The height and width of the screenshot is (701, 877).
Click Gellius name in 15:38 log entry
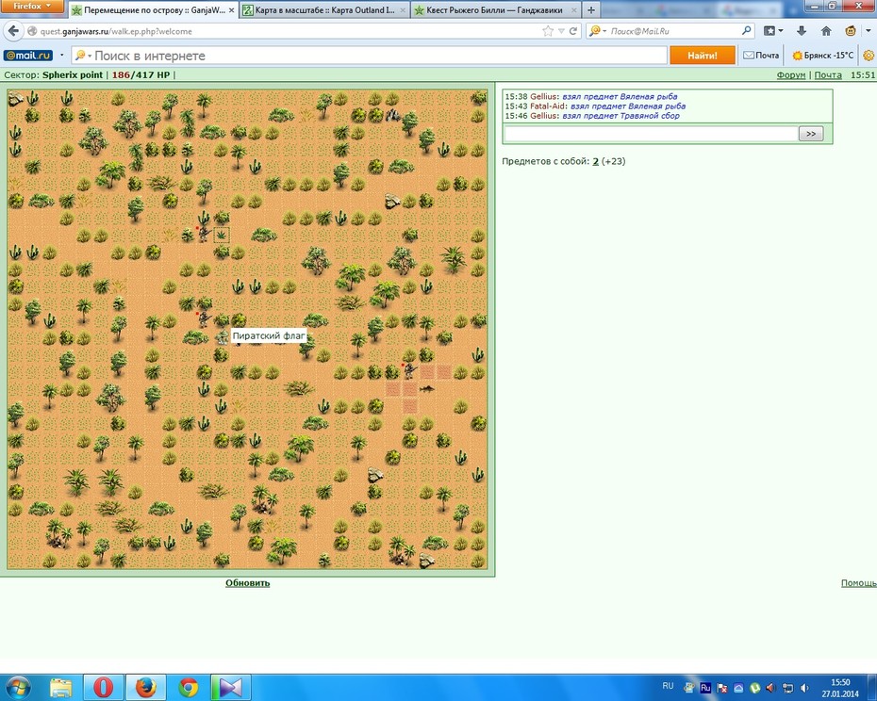click(544, 97)
